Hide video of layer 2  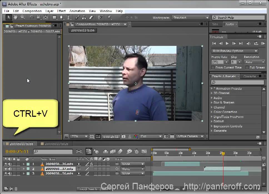(6, 169)
